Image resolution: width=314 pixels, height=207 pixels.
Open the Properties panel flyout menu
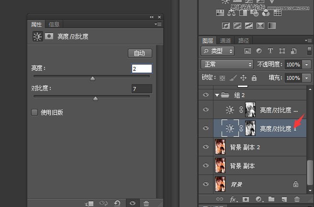pos(158,24)
